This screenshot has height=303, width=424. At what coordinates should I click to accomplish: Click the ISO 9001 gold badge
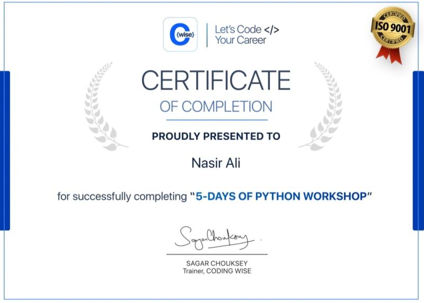(393, 27)
